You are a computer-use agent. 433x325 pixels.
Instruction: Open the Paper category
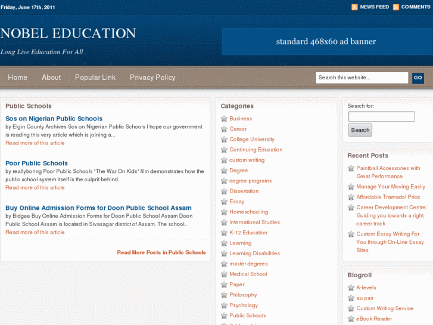[x=237, y=284]
